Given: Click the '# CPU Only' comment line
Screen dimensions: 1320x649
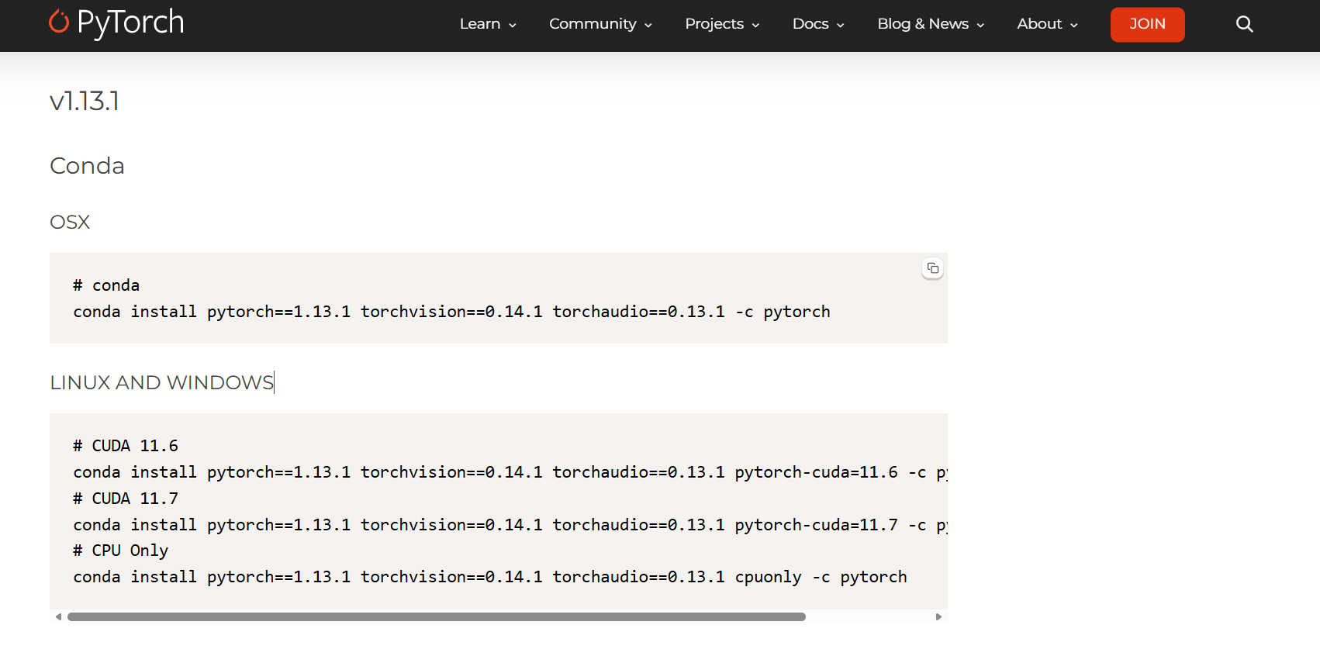Looking at the screenshot, I should 121,551.
